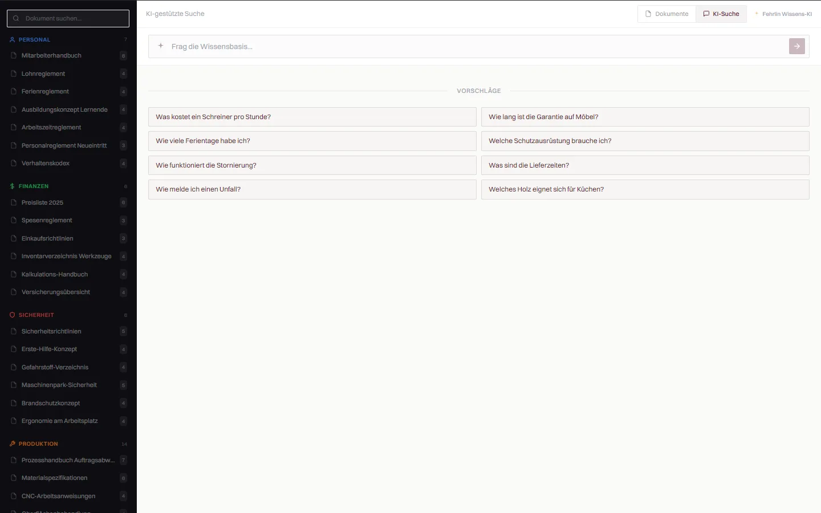This screenshot has width=821, height=513.
Task: Open Arbeitszeitreglement document
Action: tap(68, 128)
